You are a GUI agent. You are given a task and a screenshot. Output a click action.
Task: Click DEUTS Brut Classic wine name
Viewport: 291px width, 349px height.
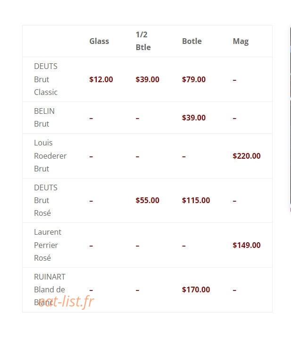click(46, 79)
